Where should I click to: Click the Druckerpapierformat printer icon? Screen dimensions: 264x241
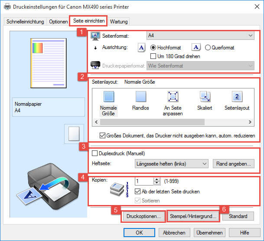coord(95,65)
